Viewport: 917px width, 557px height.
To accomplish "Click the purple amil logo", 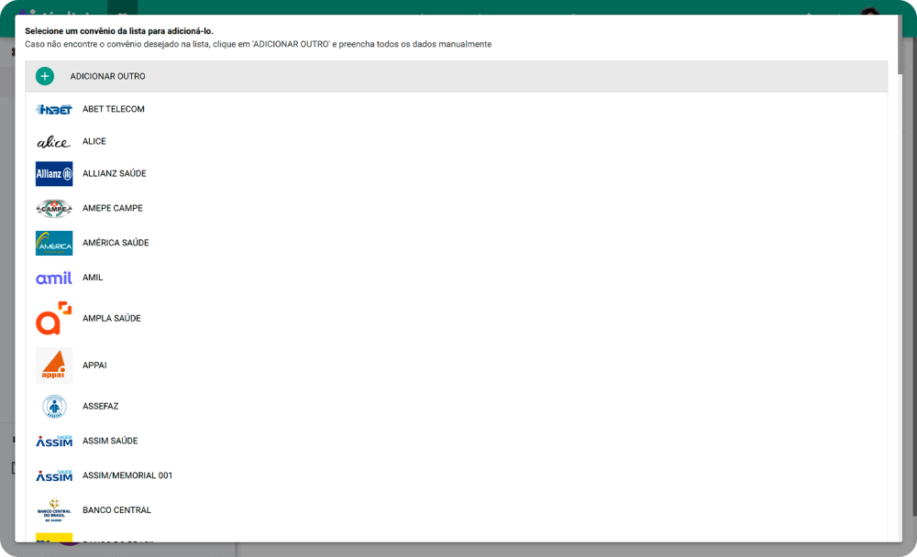I will click(x=54, y=278).
